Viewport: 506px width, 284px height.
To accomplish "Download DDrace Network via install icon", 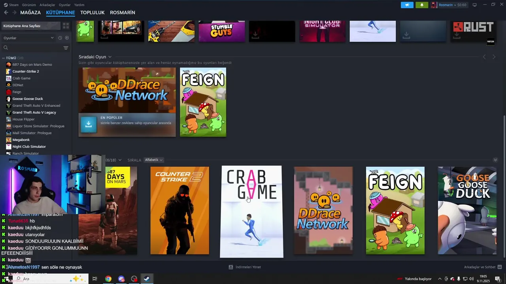I will 89,125.
